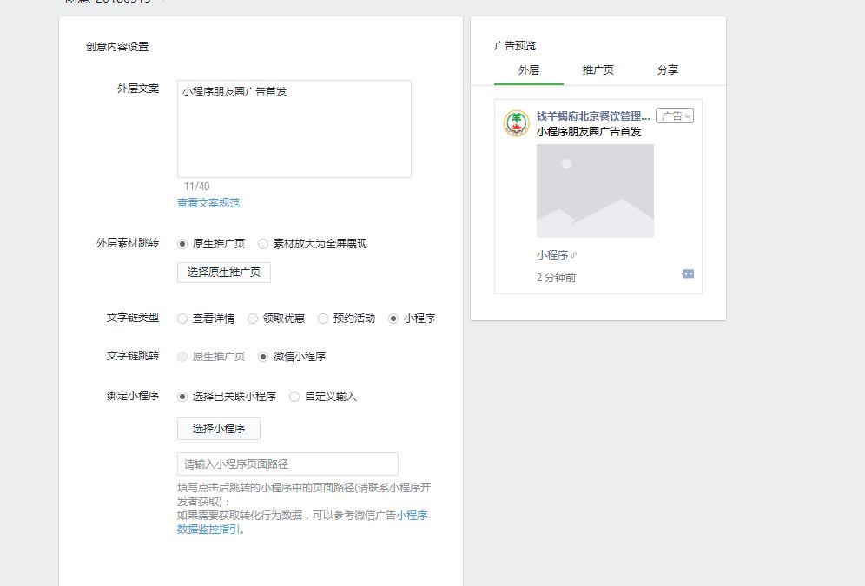Click the advertiser avatar logo in preview
The width and height of the screenshot is (865, 586).
coord(517,123)
